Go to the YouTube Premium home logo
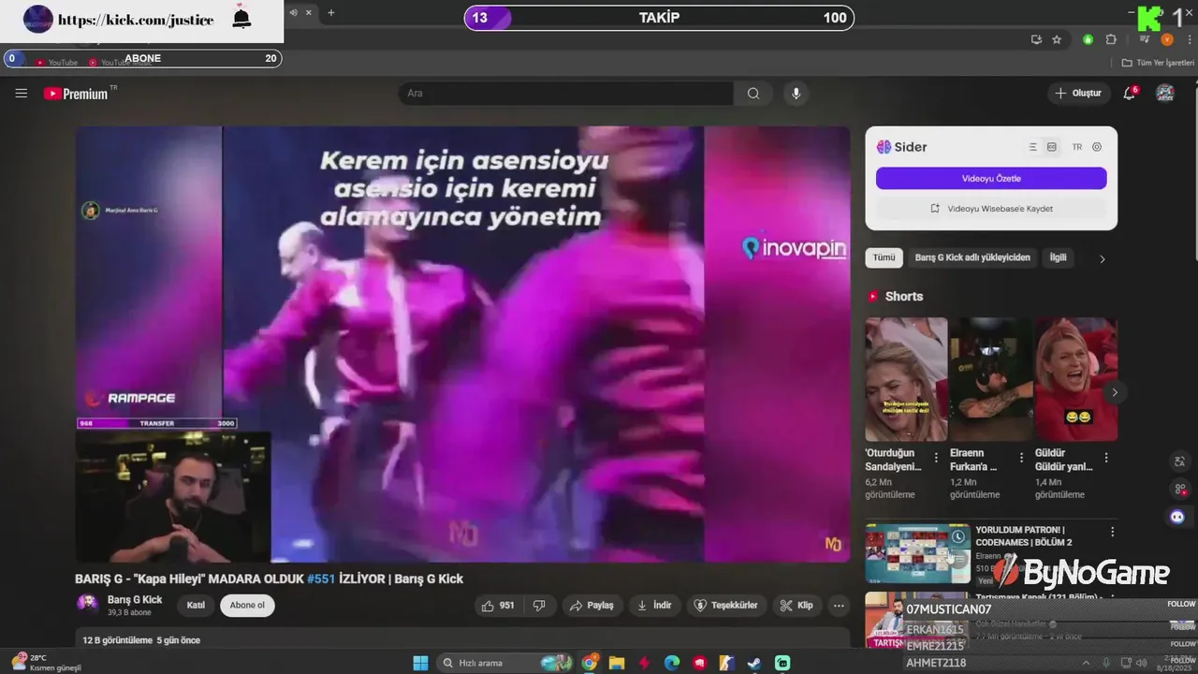 click(76, 94)
